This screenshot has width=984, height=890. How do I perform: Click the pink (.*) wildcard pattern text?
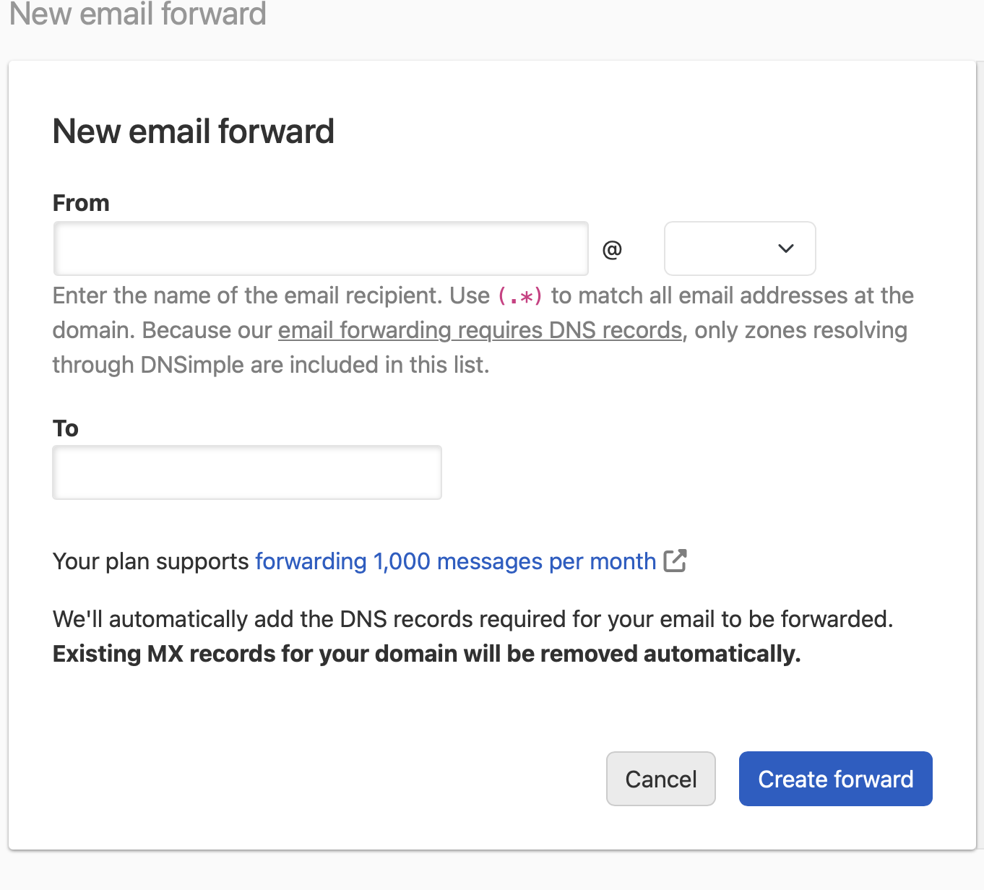tap(519, 295)
